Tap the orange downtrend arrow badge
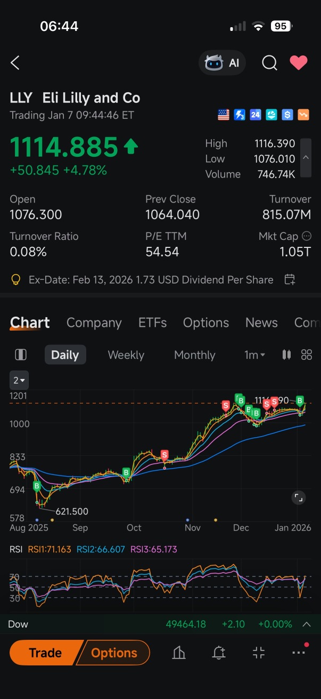Image resolution: width=321 pixels, height=699 pixels. point(303,115)
